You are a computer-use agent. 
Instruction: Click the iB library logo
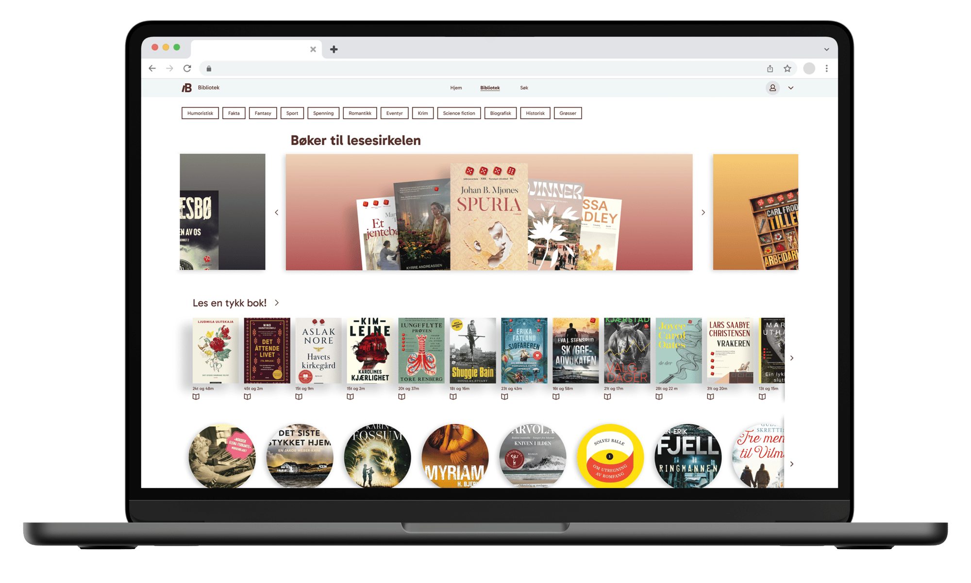[188, 87]
